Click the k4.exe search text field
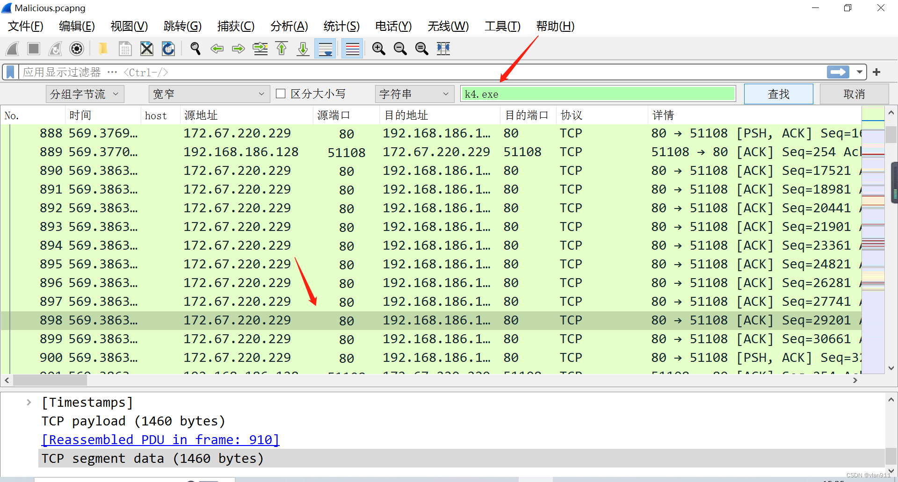 click(598, 94)
